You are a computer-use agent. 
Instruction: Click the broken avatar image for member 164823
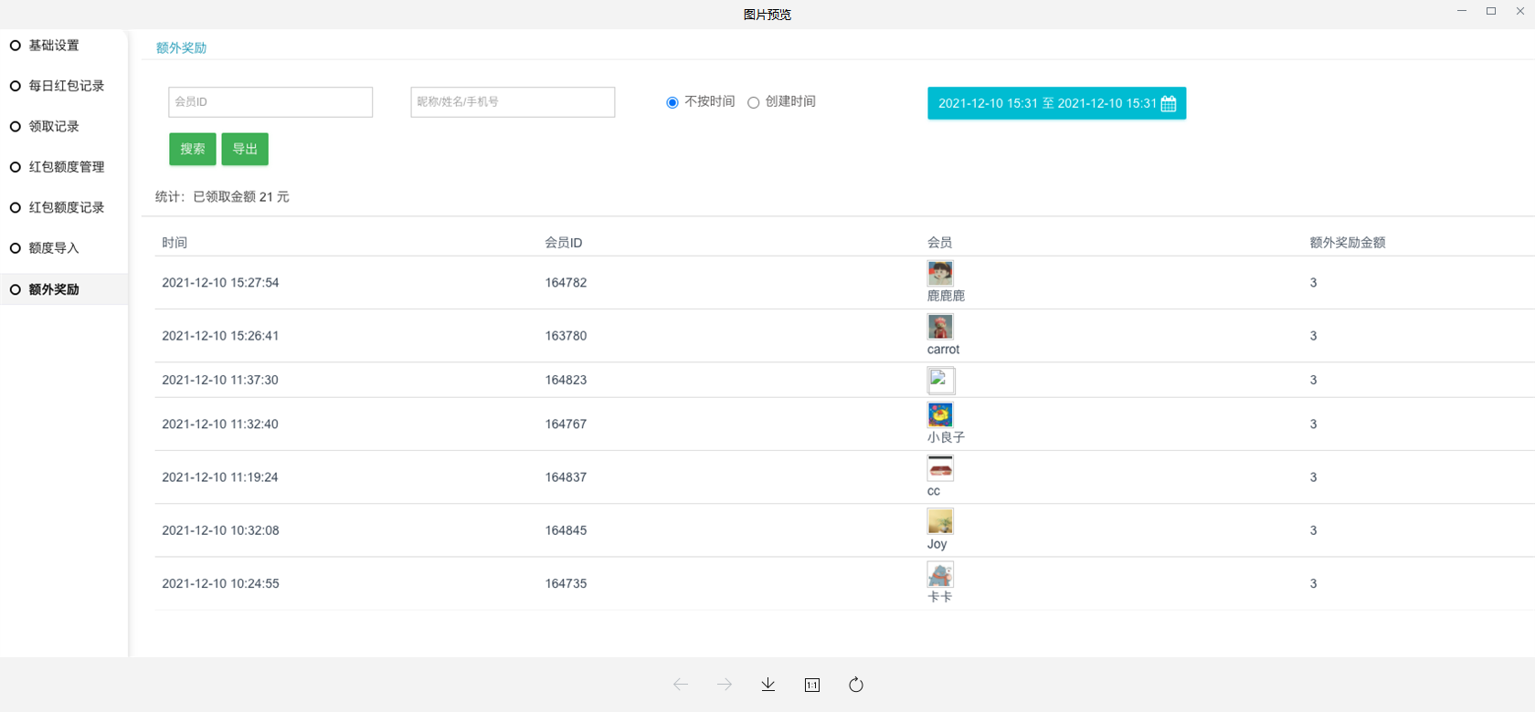[x=940, y=380]
